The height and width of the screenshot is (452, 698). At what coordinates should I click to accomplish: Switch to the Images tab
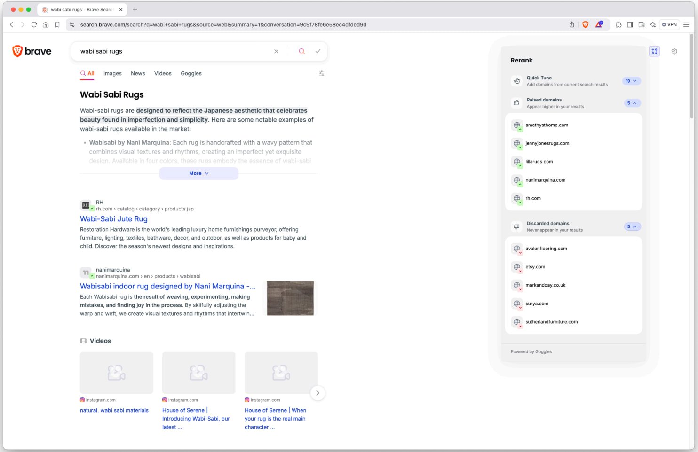pos(112,73)
